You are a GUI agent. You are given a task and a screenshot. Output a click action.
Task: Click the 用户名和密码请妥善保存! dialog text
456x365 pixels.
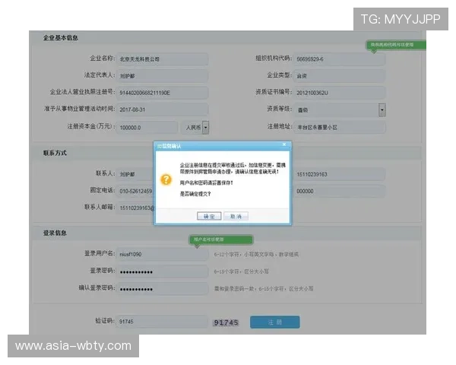pyautogui.click(x=207, y=182)
